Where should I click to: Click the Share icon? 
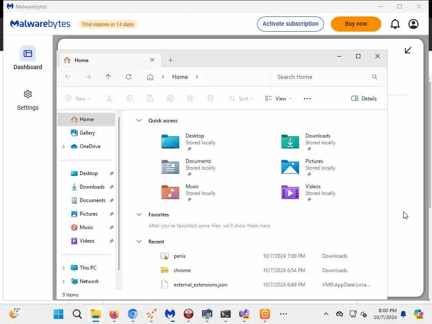pyautogui.click(x=190, y=99)
